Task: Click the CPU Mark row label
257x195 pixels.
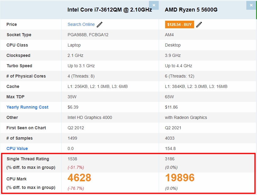Action: tap(16, 179)
